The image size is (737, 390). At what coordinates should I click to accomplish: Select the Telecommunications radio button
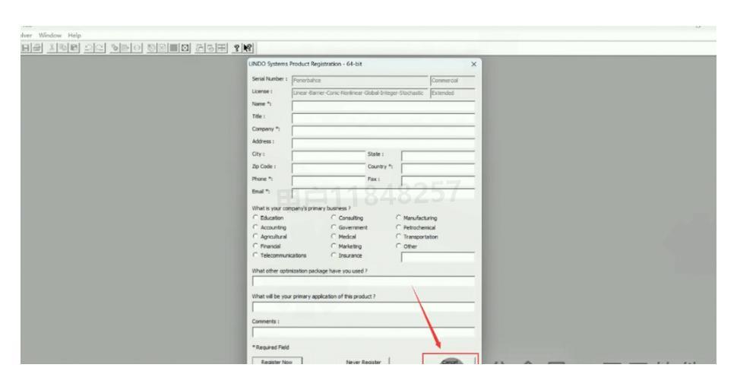tap(256, 255)
